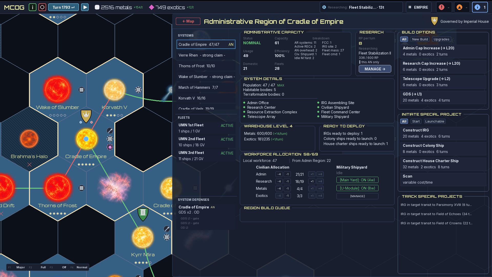Filter build options by New Build
This screenshot has width=492, height=277.
420,39
